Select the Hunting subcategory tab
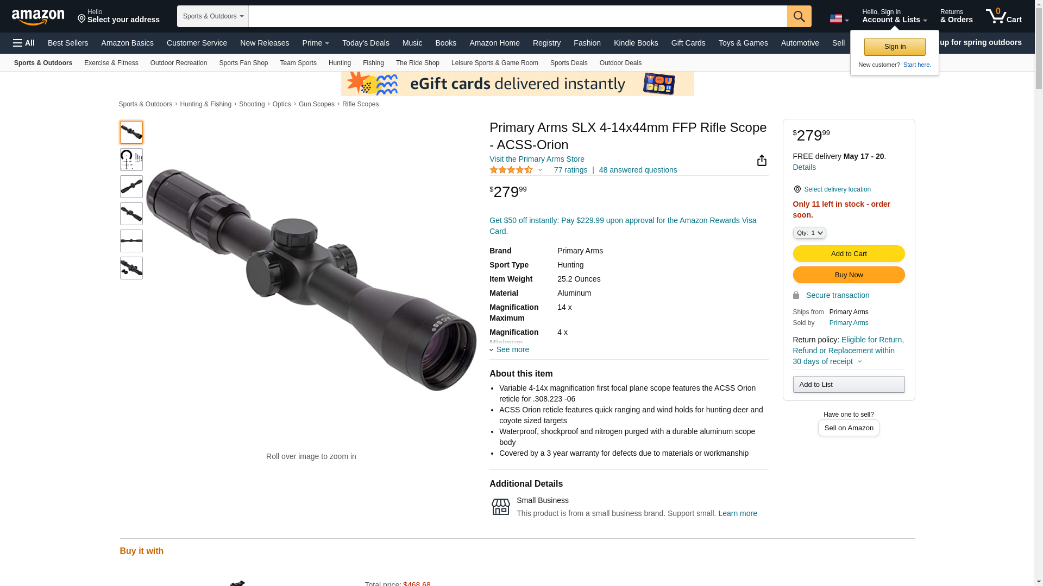The image size is (1043, 586). (x=340, y=63)
